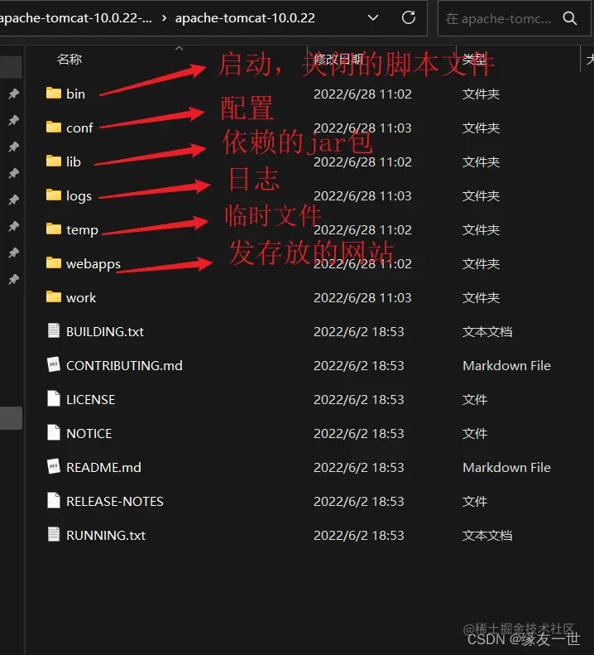Select the RUNNING.txt file name
Screen dimensions: 594x655
(106, 536)
